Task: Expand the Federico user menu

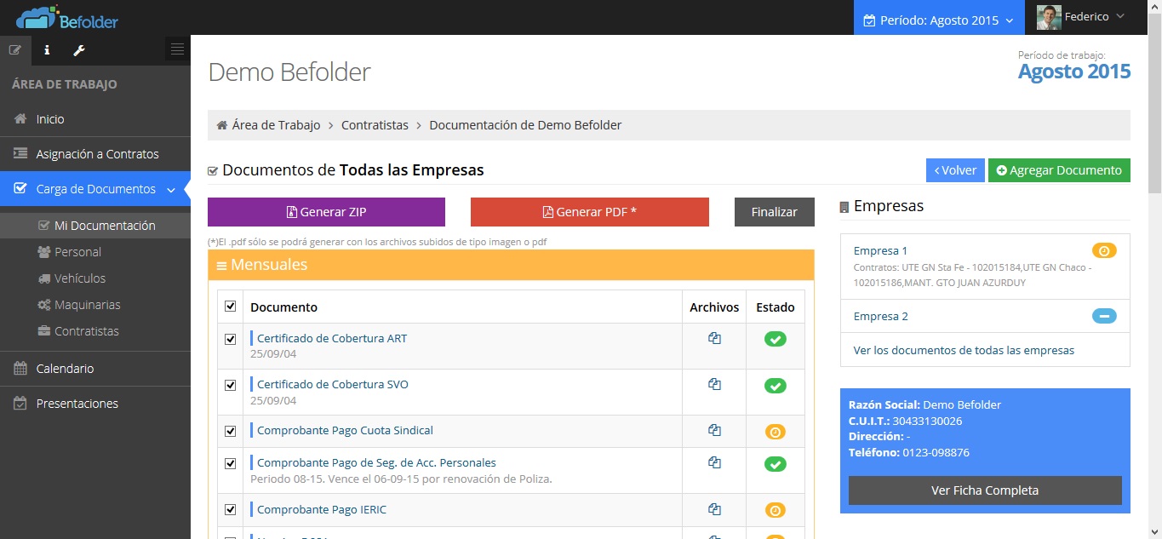Action: click(1081, 17)
